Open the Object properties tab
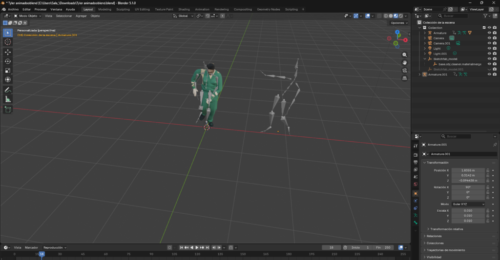Screen dimensions: 500x260 coord(416,193)
